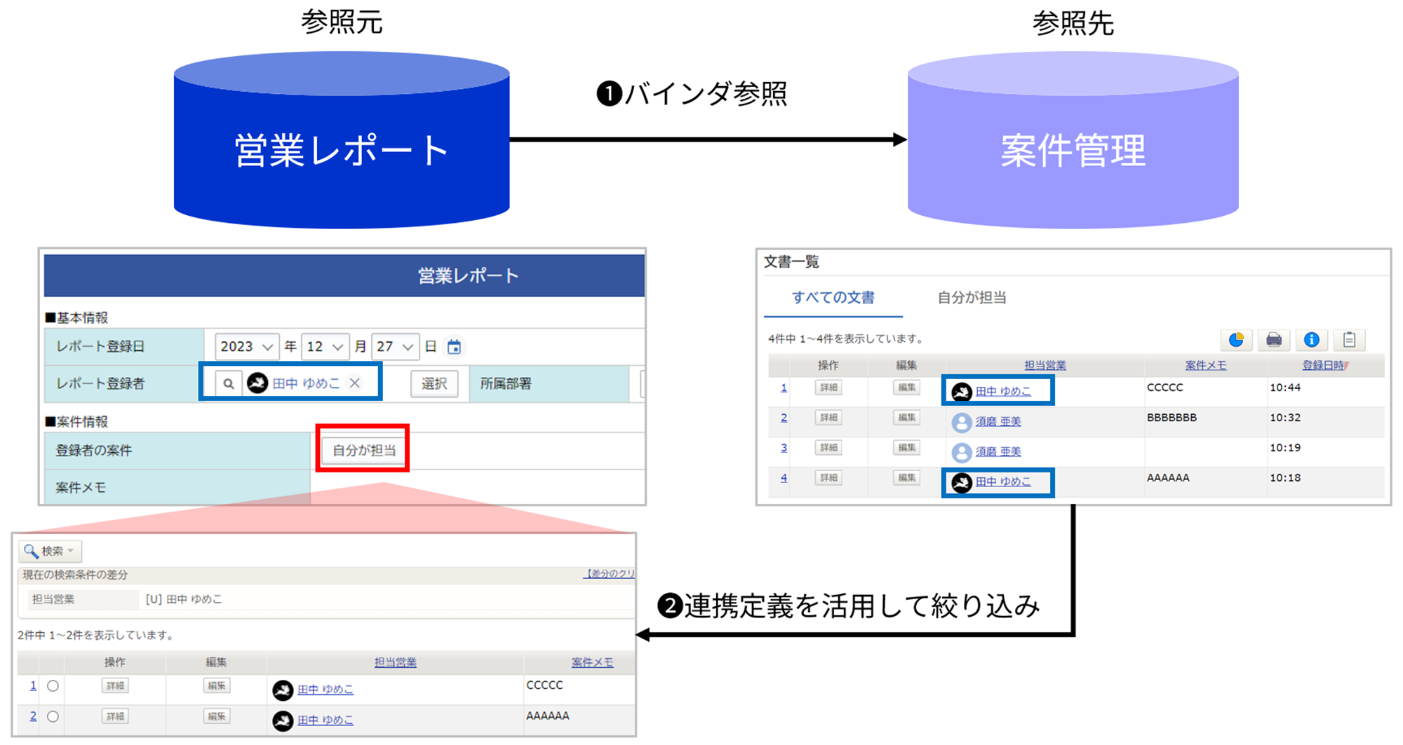Open document number 2 link in 文書一覧
The width and height of the screenshot is (1403, 745).
coord(784,418)
